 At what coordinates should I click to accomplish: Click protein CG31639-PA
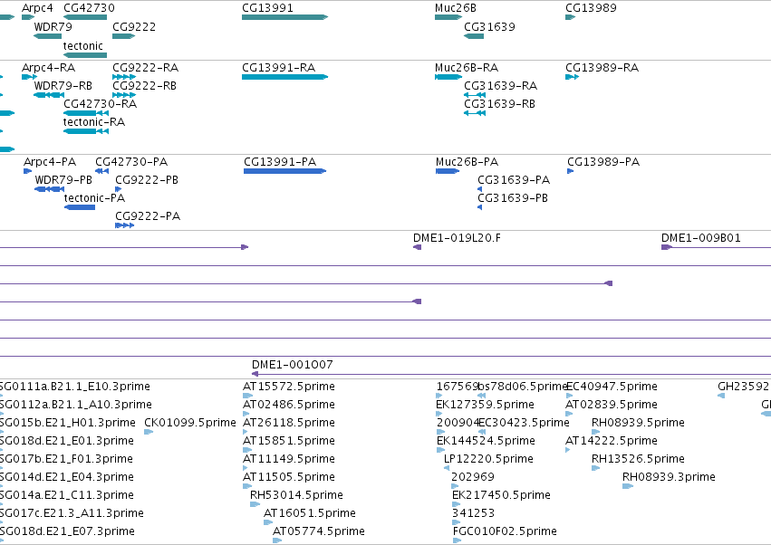(514, 180)
